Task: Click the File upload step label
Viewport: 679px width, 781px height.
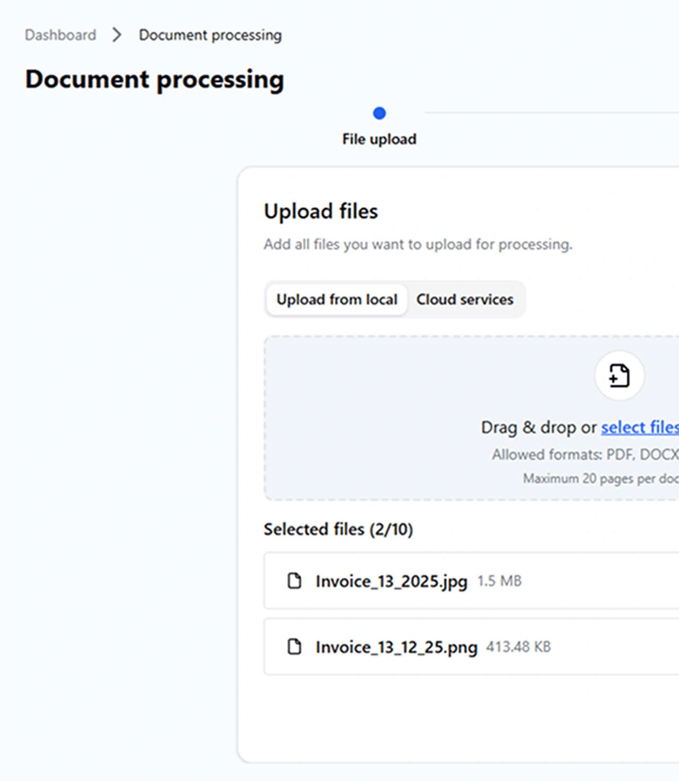Action: point(379,139)
